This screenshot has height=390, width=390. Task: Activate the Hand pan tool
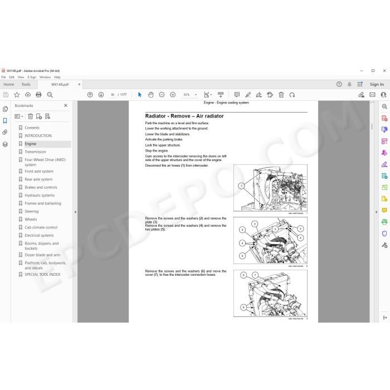click(151, 95)
